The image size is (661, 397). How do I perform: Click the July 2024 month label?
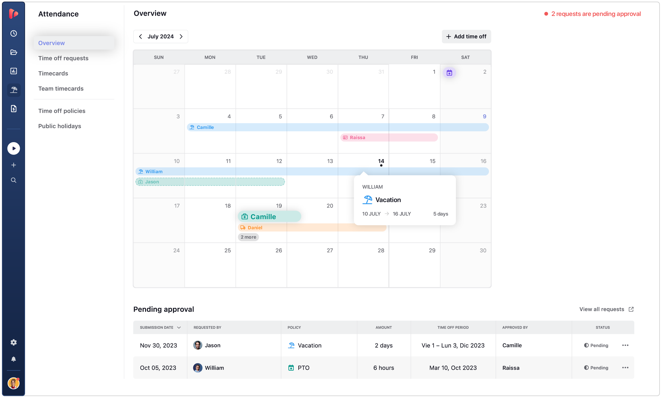tap(161, 36)
